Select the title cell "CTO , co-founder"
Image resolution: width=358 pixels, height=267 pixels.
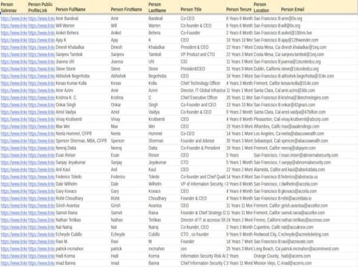(195, 234)
